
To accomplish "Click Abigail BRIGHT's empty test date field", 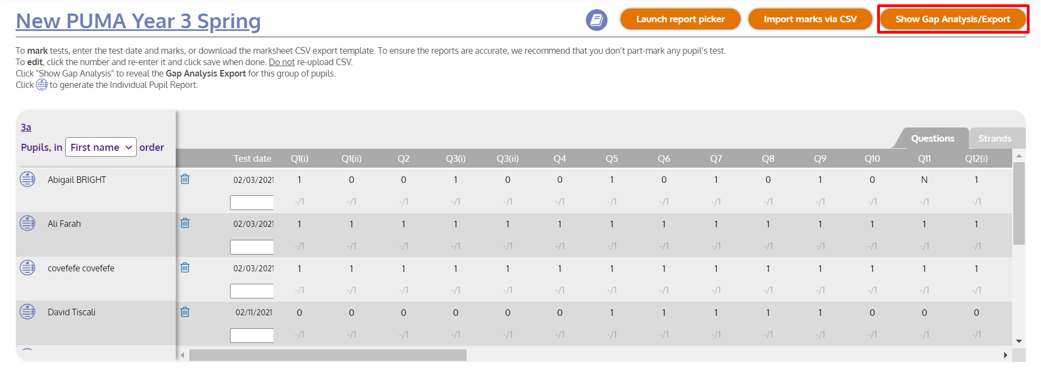I will tap(252, 202).
